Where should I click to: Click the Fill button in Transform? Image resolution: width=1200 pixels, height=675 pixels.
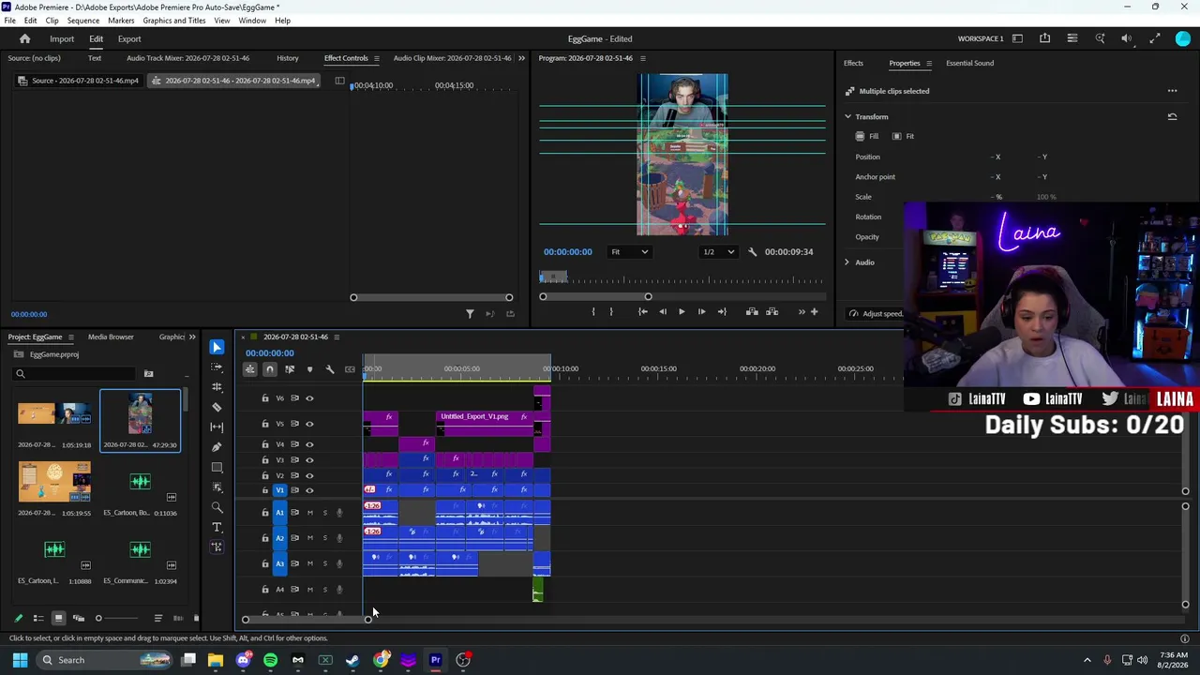click(x=867, y=136)
